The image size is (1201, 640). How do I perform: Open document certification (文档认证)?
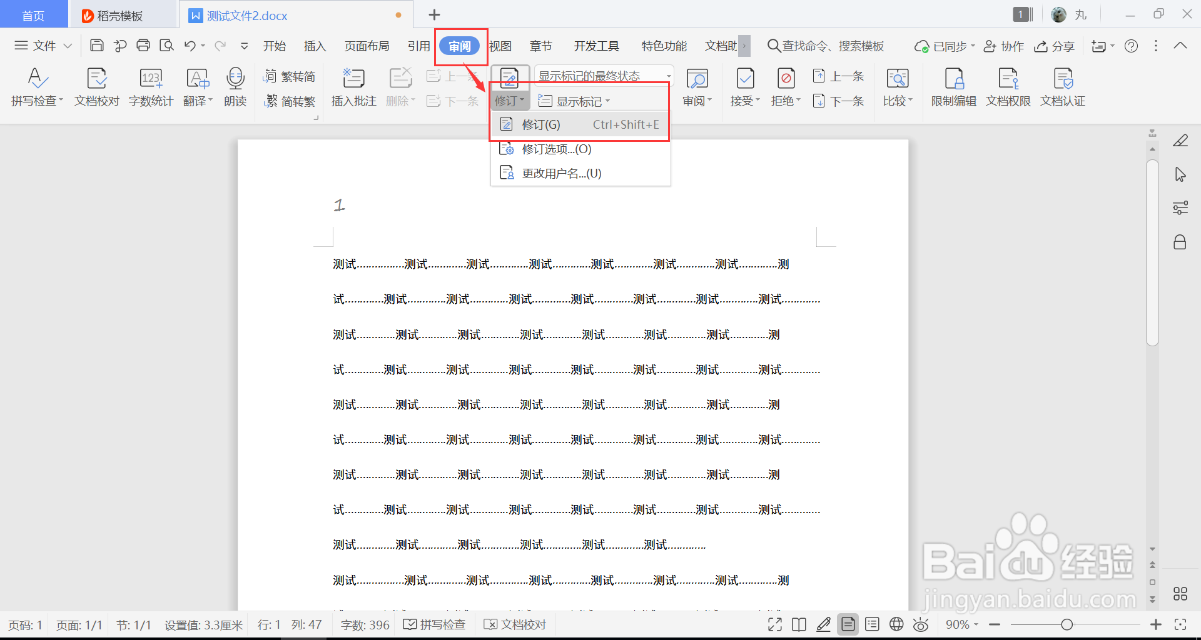click(x=1062, y=87)
